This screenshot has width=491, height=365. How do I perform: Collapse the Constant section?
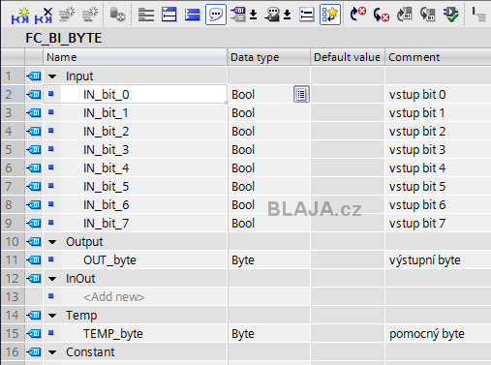pos(52,352)
